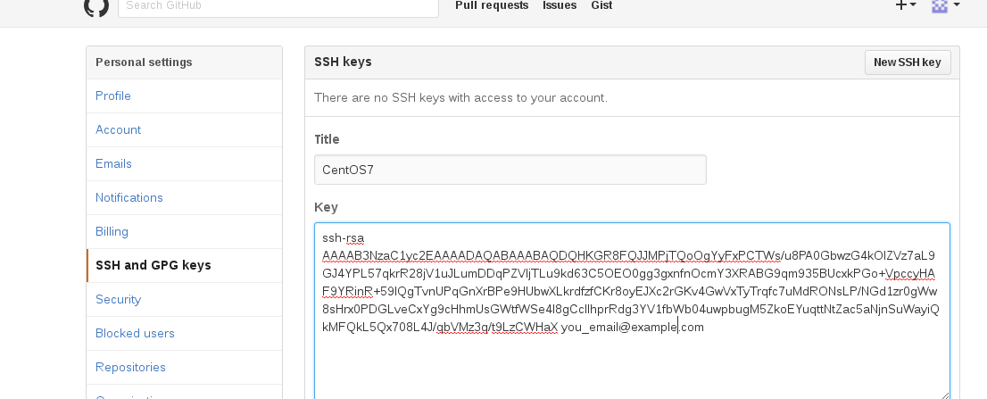Open Issues in top navigation

[x=560, y=5]
